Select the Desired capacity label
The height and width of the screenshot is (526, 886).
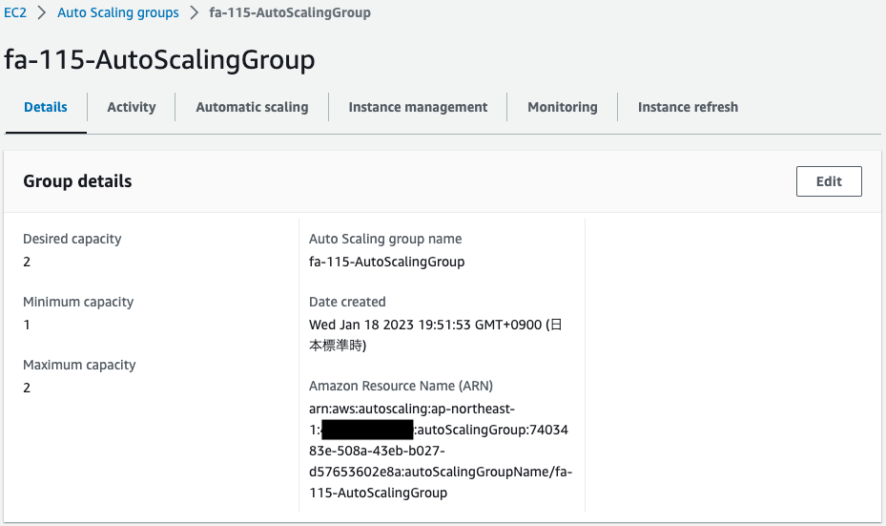72,239
